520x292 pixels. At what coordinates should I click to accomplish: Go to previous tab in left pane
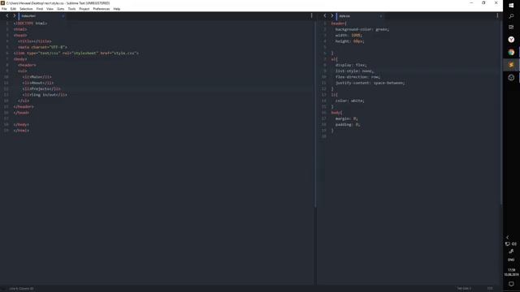tap(7, 15)
